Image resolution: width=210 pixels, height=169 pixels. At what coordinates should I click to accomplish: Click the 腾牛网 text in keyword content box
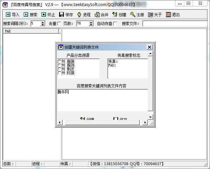pos(63,92)
